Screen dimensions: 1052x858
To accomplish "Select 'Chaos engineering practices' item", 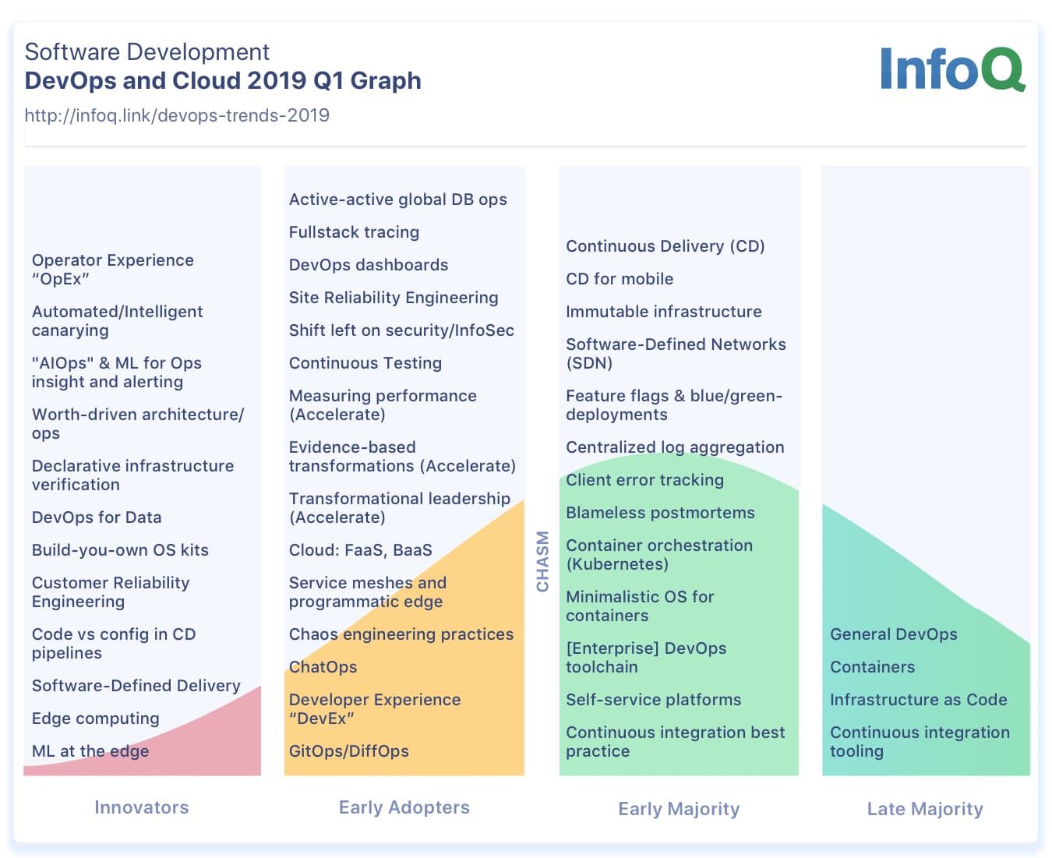I will [401, 634].
